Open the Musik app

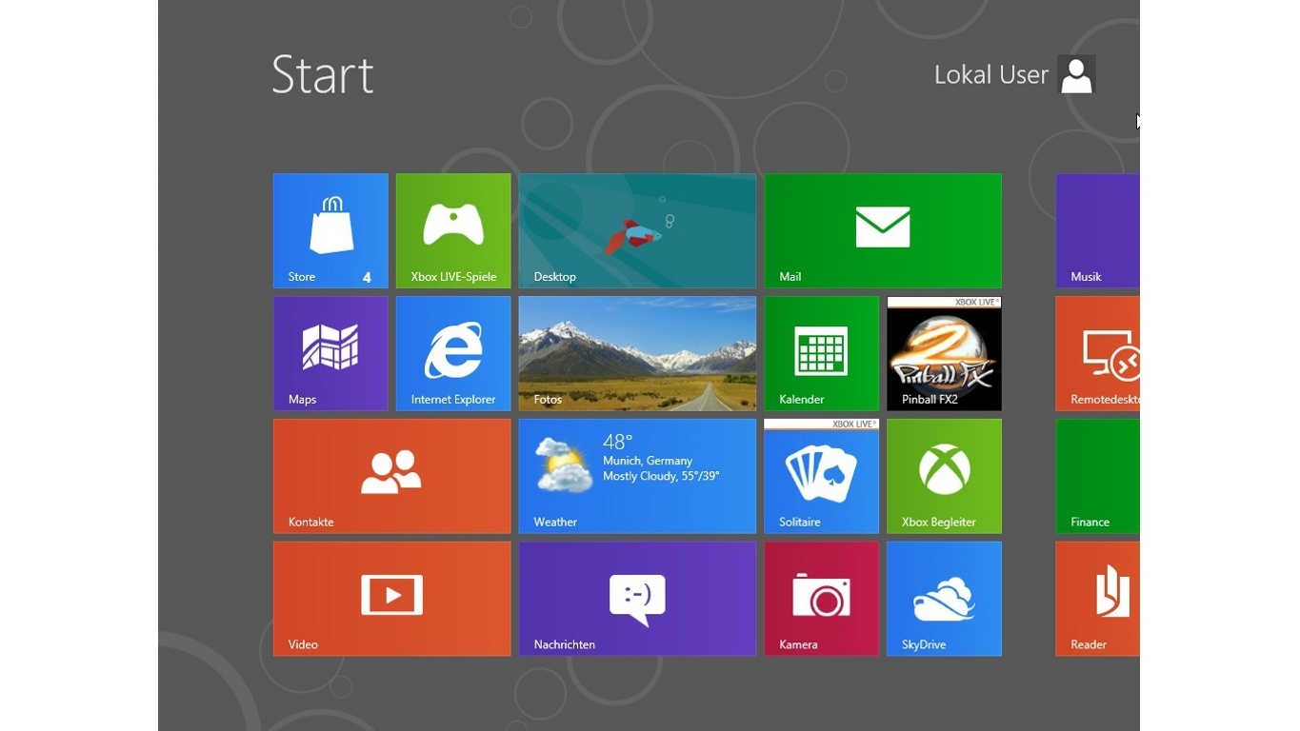[x=1095, y=229]
